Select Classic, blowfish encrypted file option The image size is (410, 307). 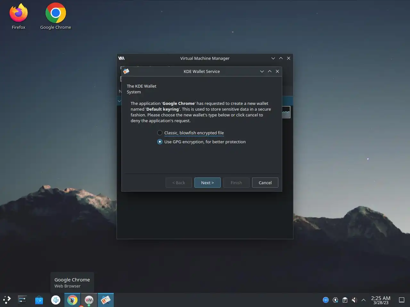point(191,133)
